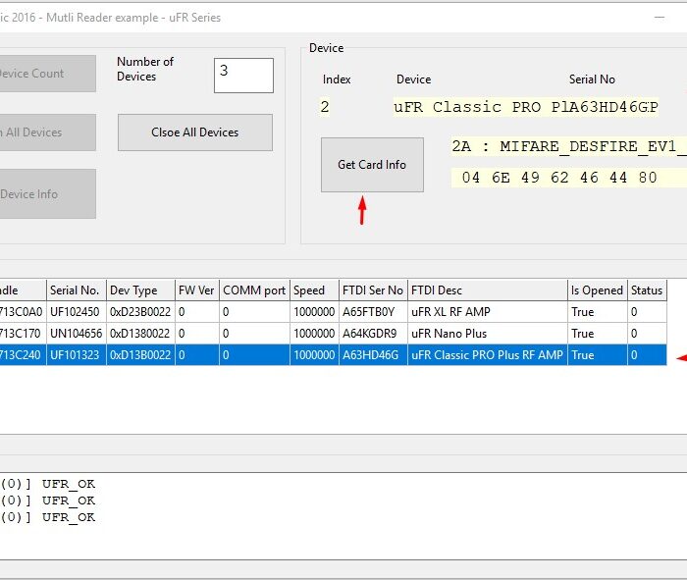Click the last UFR_OK log line

(x=48, y=517)
